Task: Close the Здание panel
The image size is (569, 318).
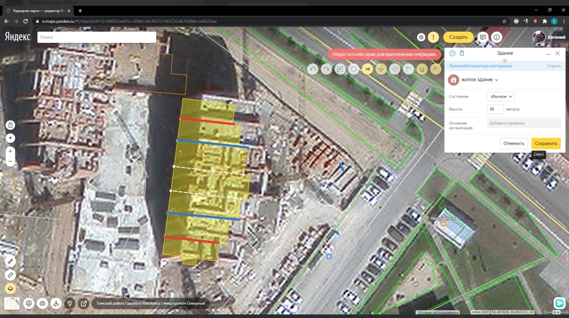Action: (x=557, y=53)
